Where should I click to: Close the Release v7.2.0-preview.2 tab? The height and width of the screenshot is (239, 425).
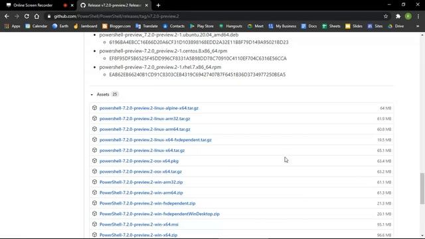[x=146, y=5]
